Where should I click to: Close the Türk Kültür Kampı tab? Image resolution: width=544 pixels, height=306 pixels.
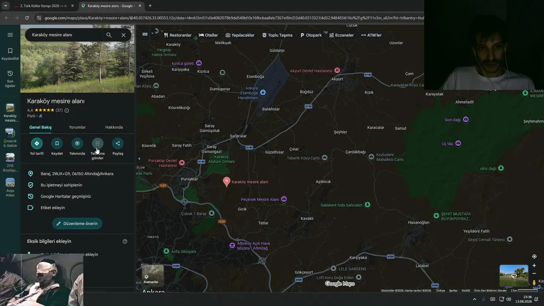[x=72, y=6]
